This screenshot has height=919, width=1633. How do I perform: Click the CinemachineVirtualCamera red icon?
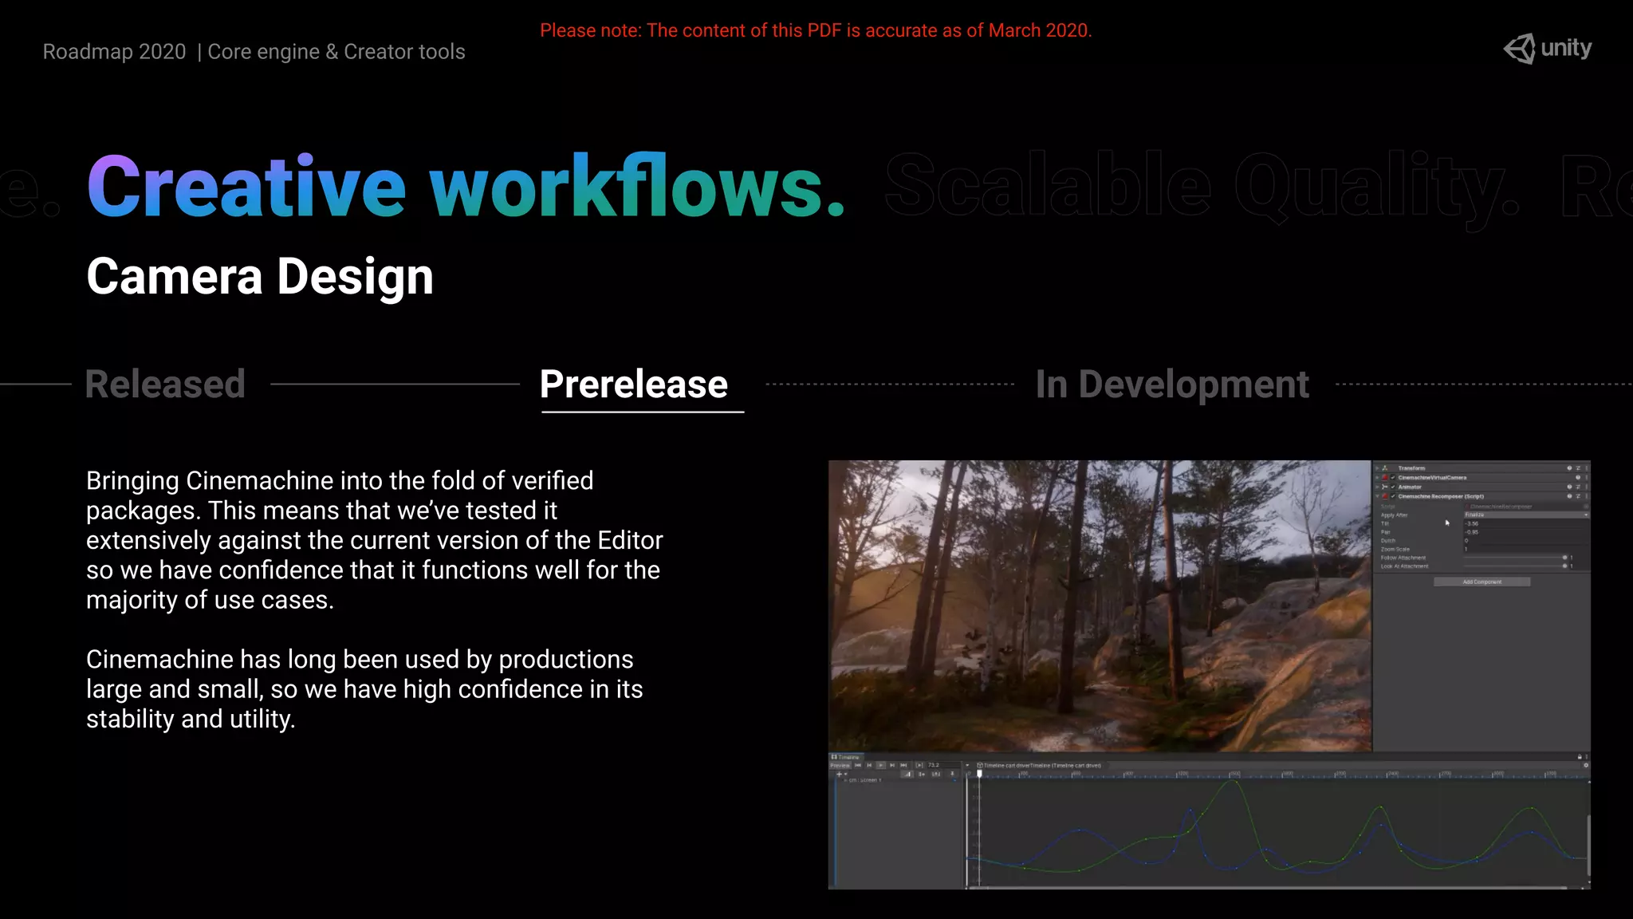coord(1385,478)
